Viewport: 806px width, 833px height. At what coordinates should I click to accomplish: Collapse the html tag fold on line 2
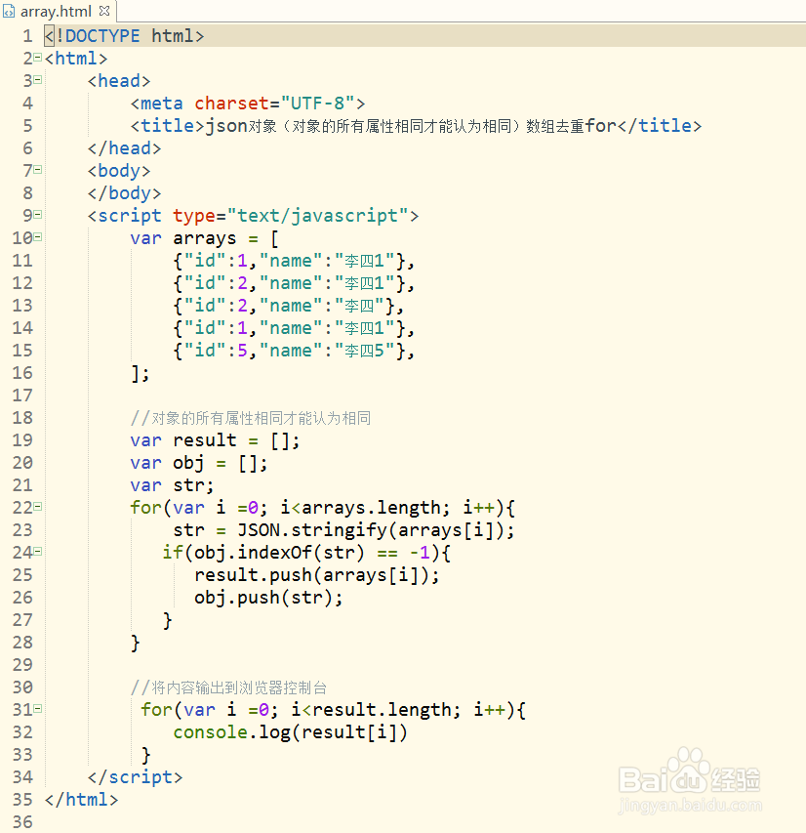click(x=38, y=58)
